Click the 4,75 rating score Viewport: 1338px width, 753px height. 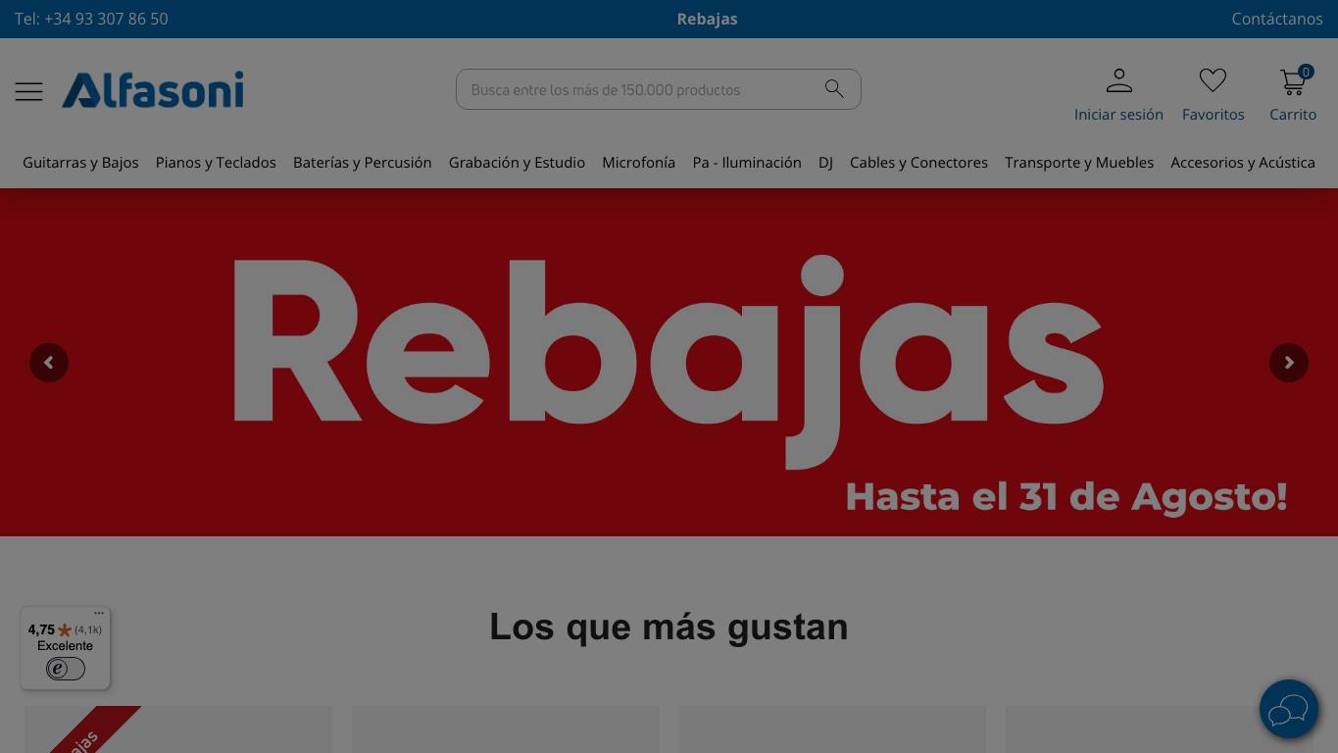(x=41, y=630)
